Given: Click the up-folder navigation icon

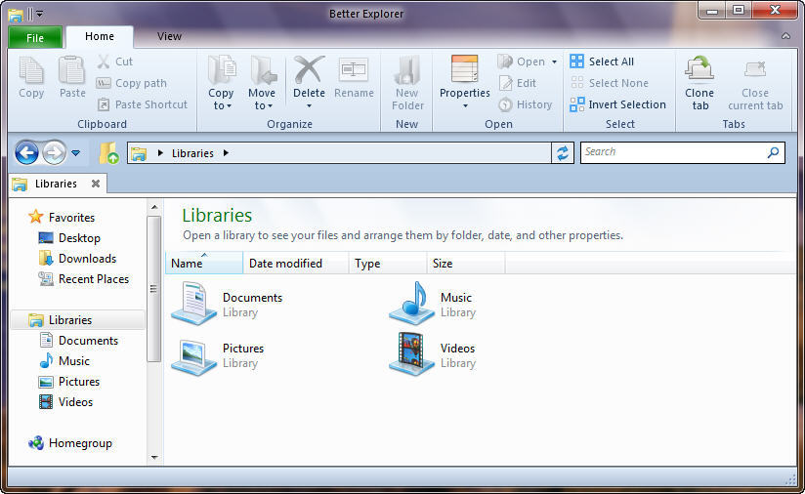Looking at the screenshot, I should (107, 153).
